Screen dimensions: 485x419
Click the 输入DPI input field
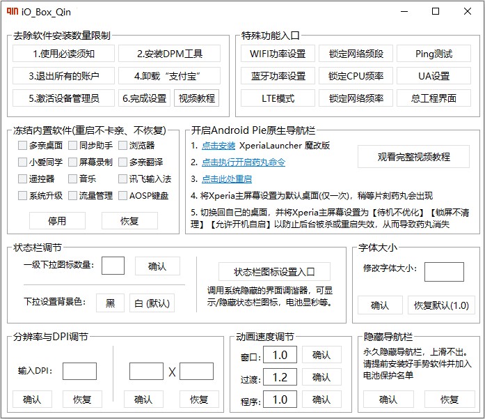click(x=79, y=371)
